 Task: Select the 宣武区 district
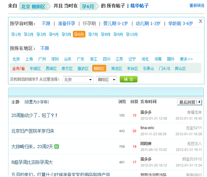pos(83,69)
